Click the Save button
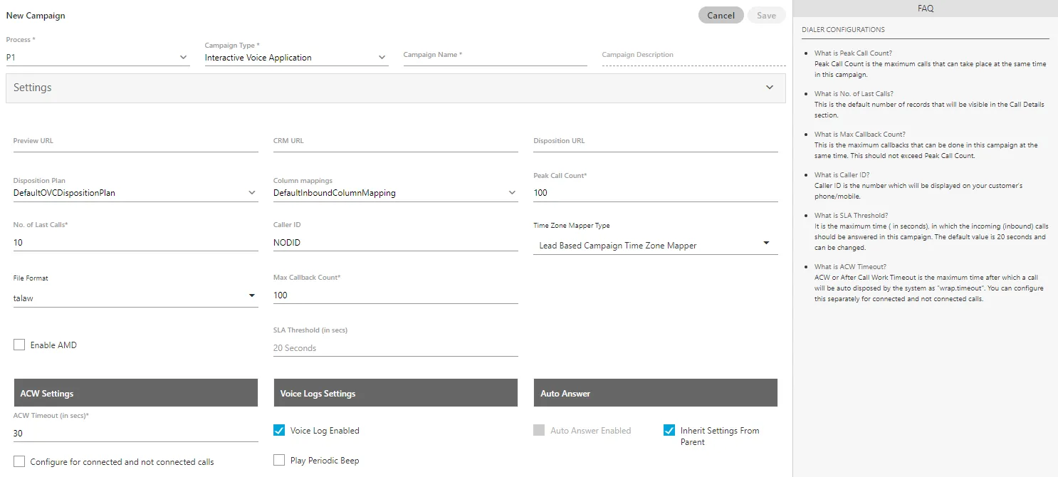This screenshot has width=1058, height=477. tap(766, 16)
